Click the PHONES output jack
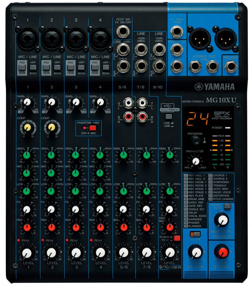This screenshot has width=252, height=285. (231, 66)
